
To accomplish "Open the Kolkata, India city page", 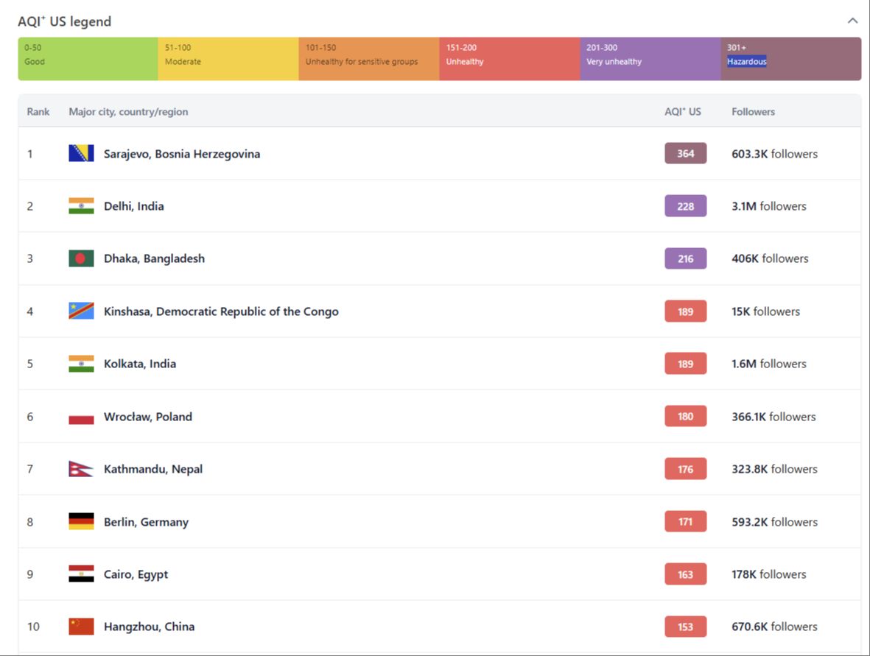I will click(139, 364).
